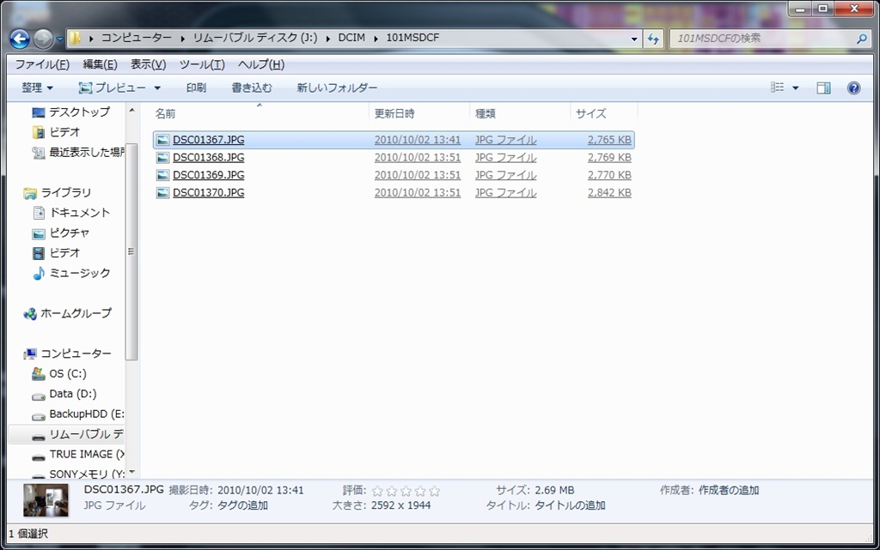Image resolution: width=880 pixels, height=550 pixels.
Task: Click 印刷 in the toolbar
Action: coord(196,88)
